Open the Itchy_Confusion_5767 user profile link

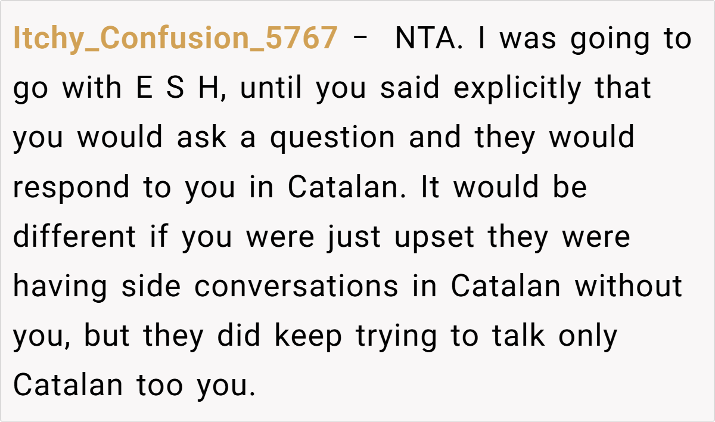pos(175,39)
